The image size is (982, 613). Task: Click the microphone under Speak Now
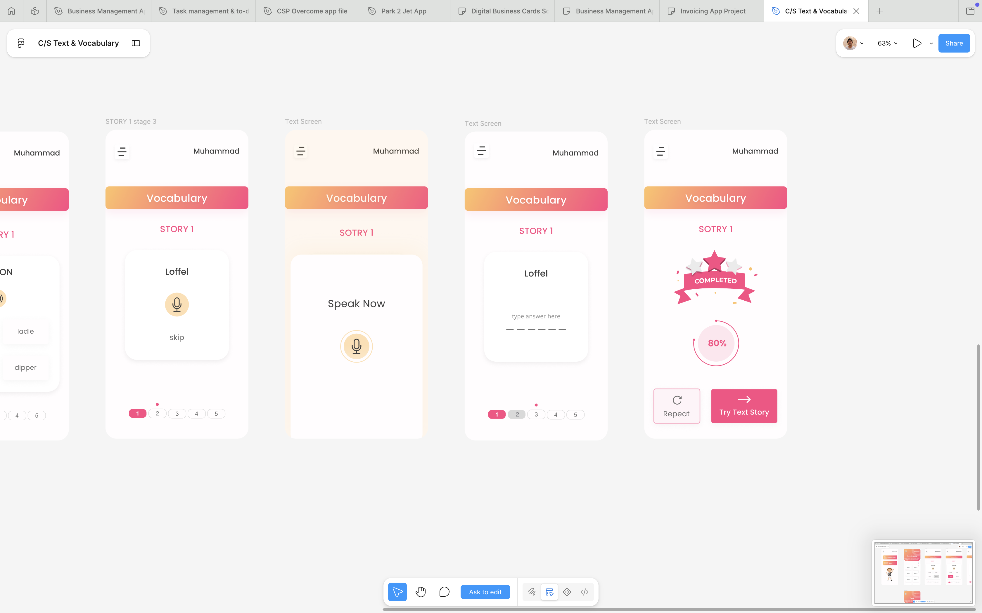[356, 346]
